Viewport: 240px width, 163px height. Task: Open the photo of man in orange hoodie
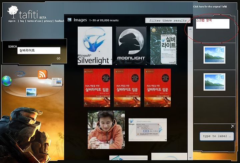coord(106,130)
